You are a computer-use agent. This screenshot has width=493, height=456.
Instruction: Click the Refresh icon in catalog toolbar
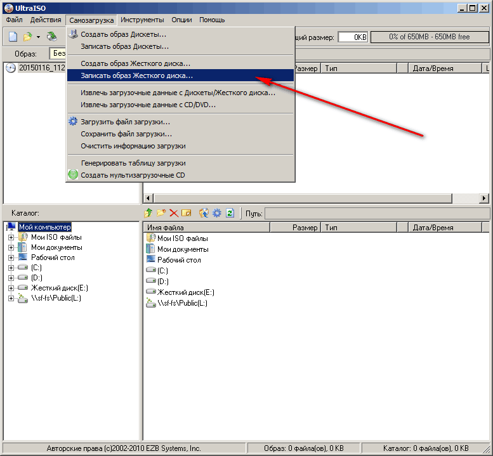(x=230, y=213)
